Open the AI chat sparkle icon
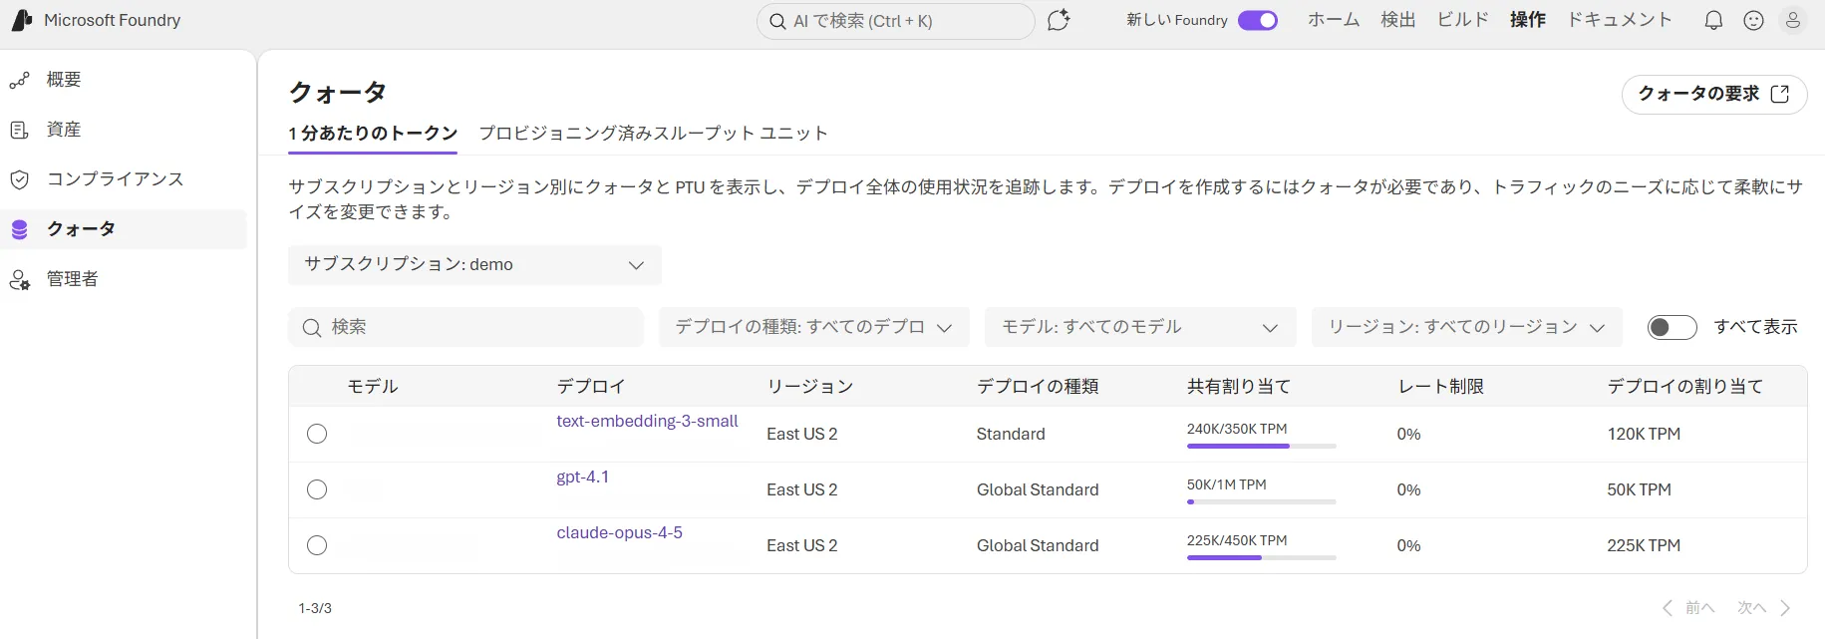The height and width of the screenshot is (639, 1825). tap(1059, 20)
